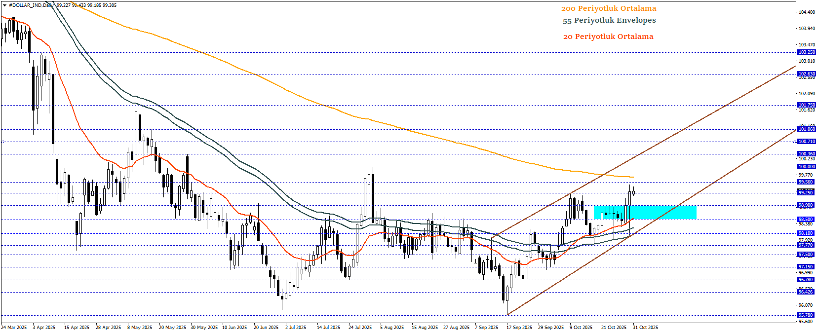Viewport: 816px width, 333px height.
Task: Click the 102.630 price level label
Action: 806,74
